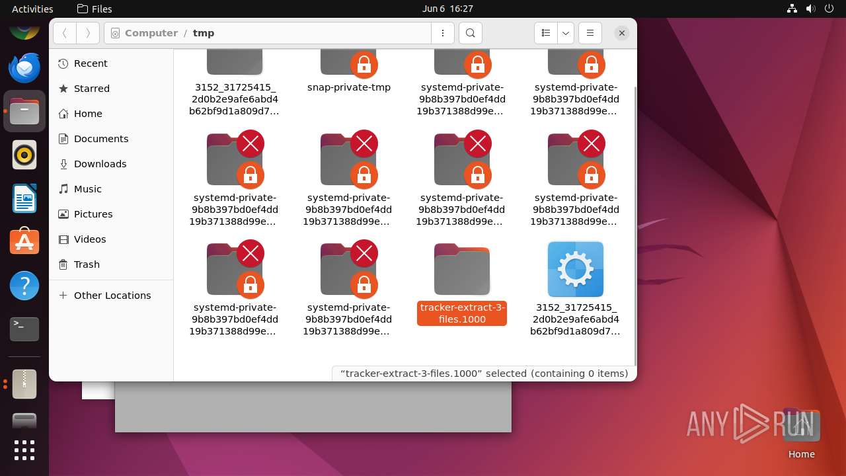Open the clock showing Jun 6 16:27
This screenshot has width=846, height=476.
coord(447,9)
